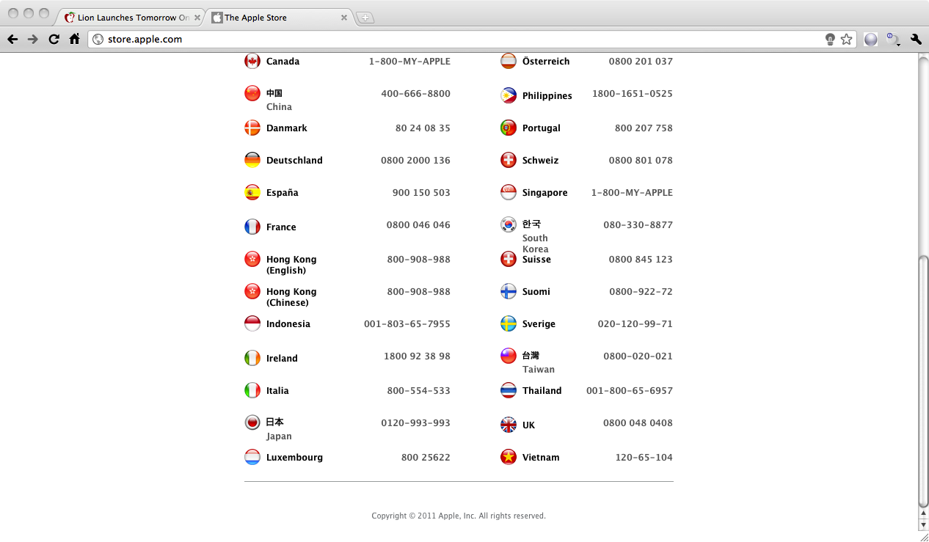Click the phone number 400-666-8800
Image resolution: width=929 pixels, height=542 pixels.
tap(415, 94)
